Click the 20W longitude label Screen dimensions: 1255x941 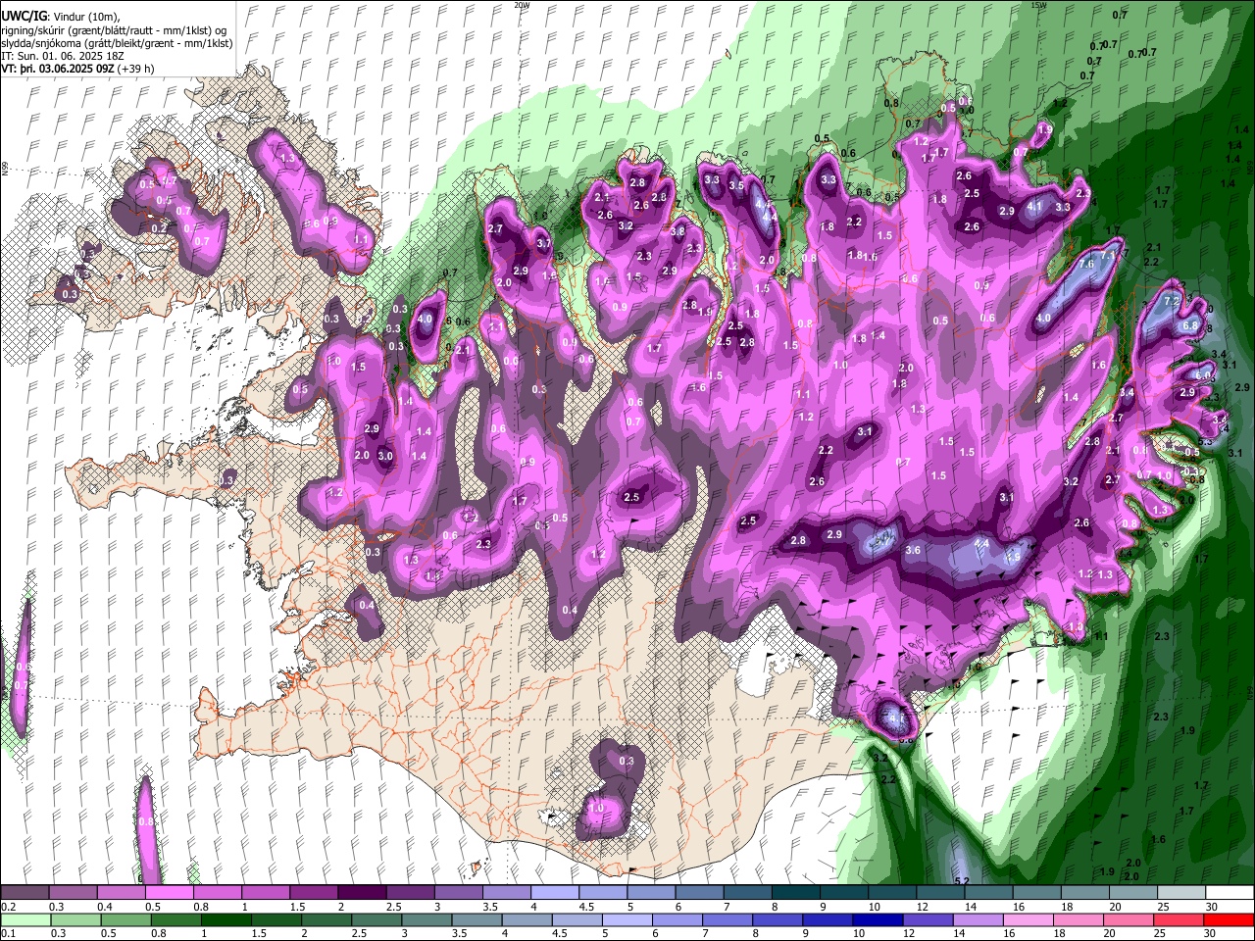(522, 5)
